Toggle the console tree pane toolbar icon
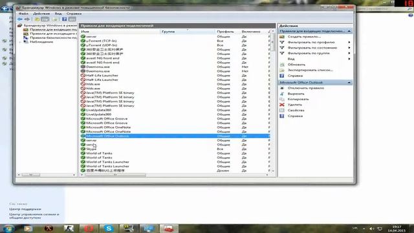This screenshot has height=233, width=414. click(x=45, y=19)
